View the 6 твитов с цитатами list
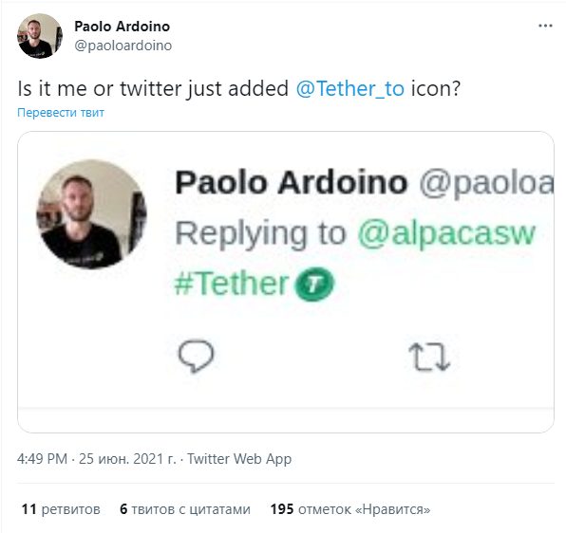This screenshot has height=533, width=566. (185, 509)
